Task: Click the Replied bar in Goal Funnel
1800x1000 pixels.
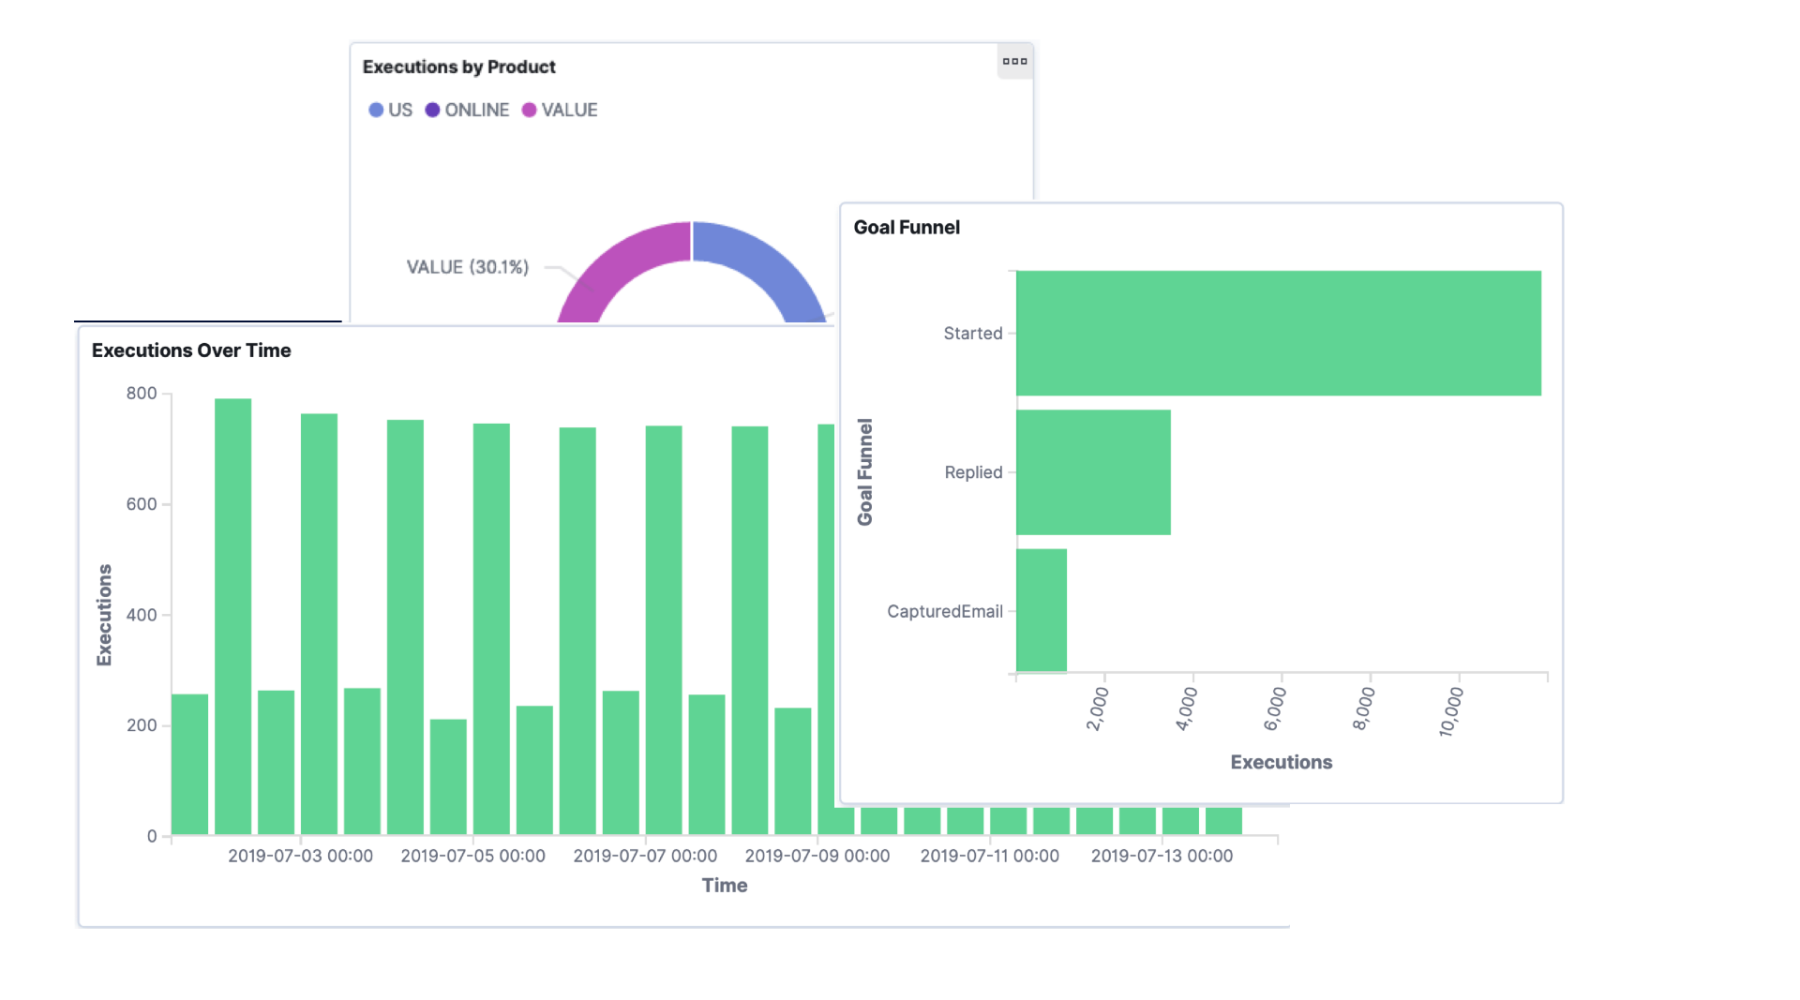Action: pos(1093,472)
